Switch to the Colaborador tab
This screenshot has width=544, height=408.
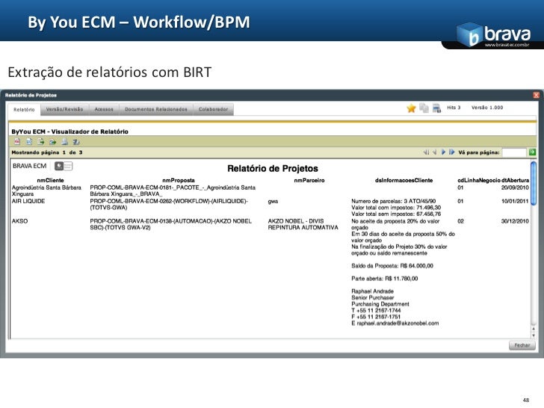point(214,109)
